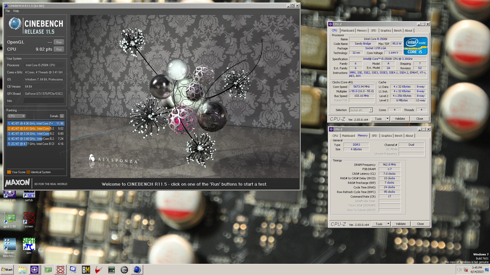
Task: Click the red atom screen taskbar icon
Action: (x=60, y=270)
